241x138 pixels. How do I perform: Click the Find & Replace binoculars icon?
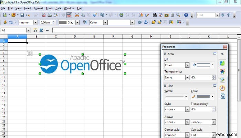(155, 15)
